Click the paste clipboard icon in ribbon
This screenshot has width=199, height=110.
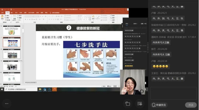(x=2, y=16)
